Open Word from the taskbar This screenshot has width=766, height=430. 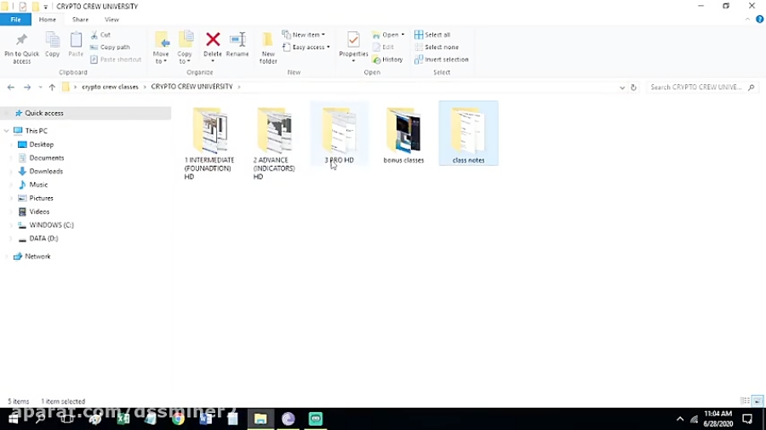pos(206,419)
